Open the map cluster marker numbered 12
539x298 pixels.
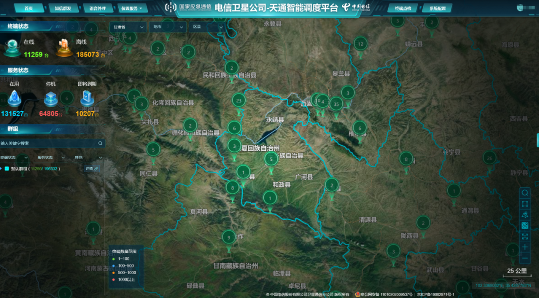tap(361, 44)
